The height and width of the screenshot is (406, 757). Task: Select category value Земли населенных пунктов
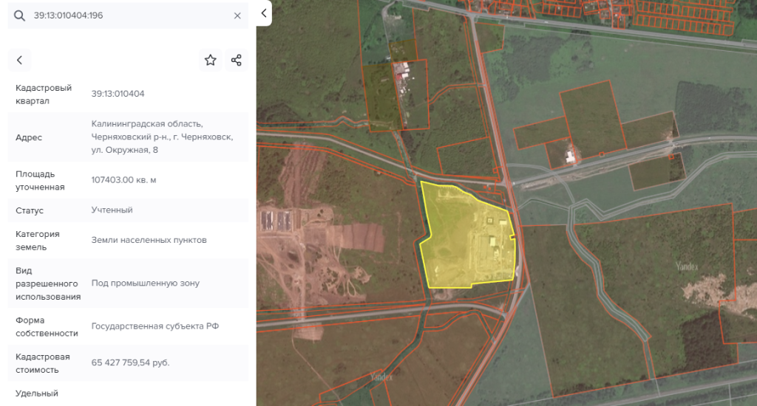149,240
